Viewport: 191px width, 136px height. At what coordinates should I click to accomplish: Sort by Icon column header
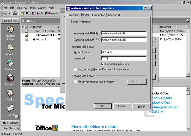(x=26, y=27)
